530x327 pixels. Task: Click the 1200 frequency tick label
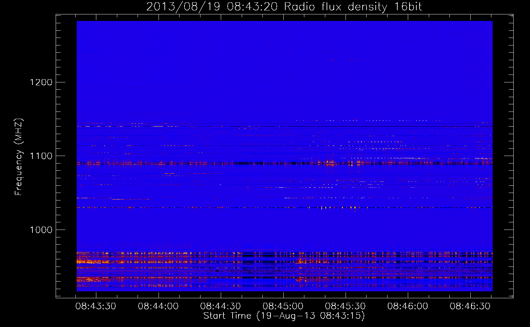pos(41,82)
